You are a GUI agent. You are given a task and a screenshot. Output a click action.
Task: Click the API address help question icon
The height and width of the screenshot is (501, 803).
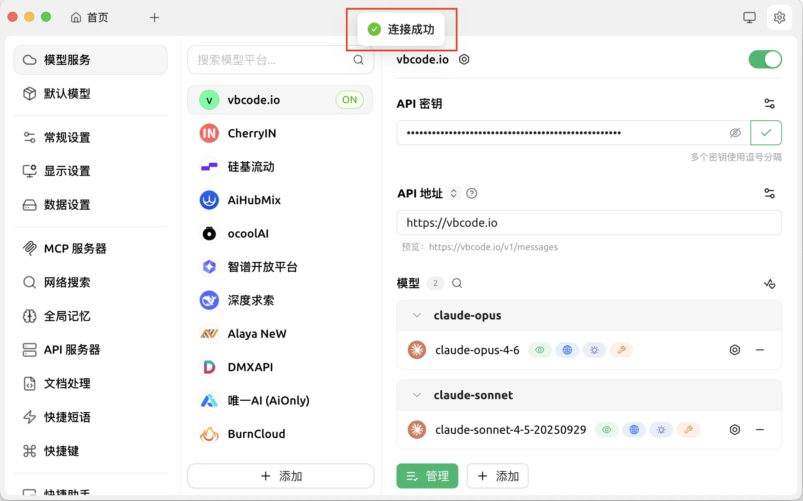pyautogui.click(x=472, y=193)
